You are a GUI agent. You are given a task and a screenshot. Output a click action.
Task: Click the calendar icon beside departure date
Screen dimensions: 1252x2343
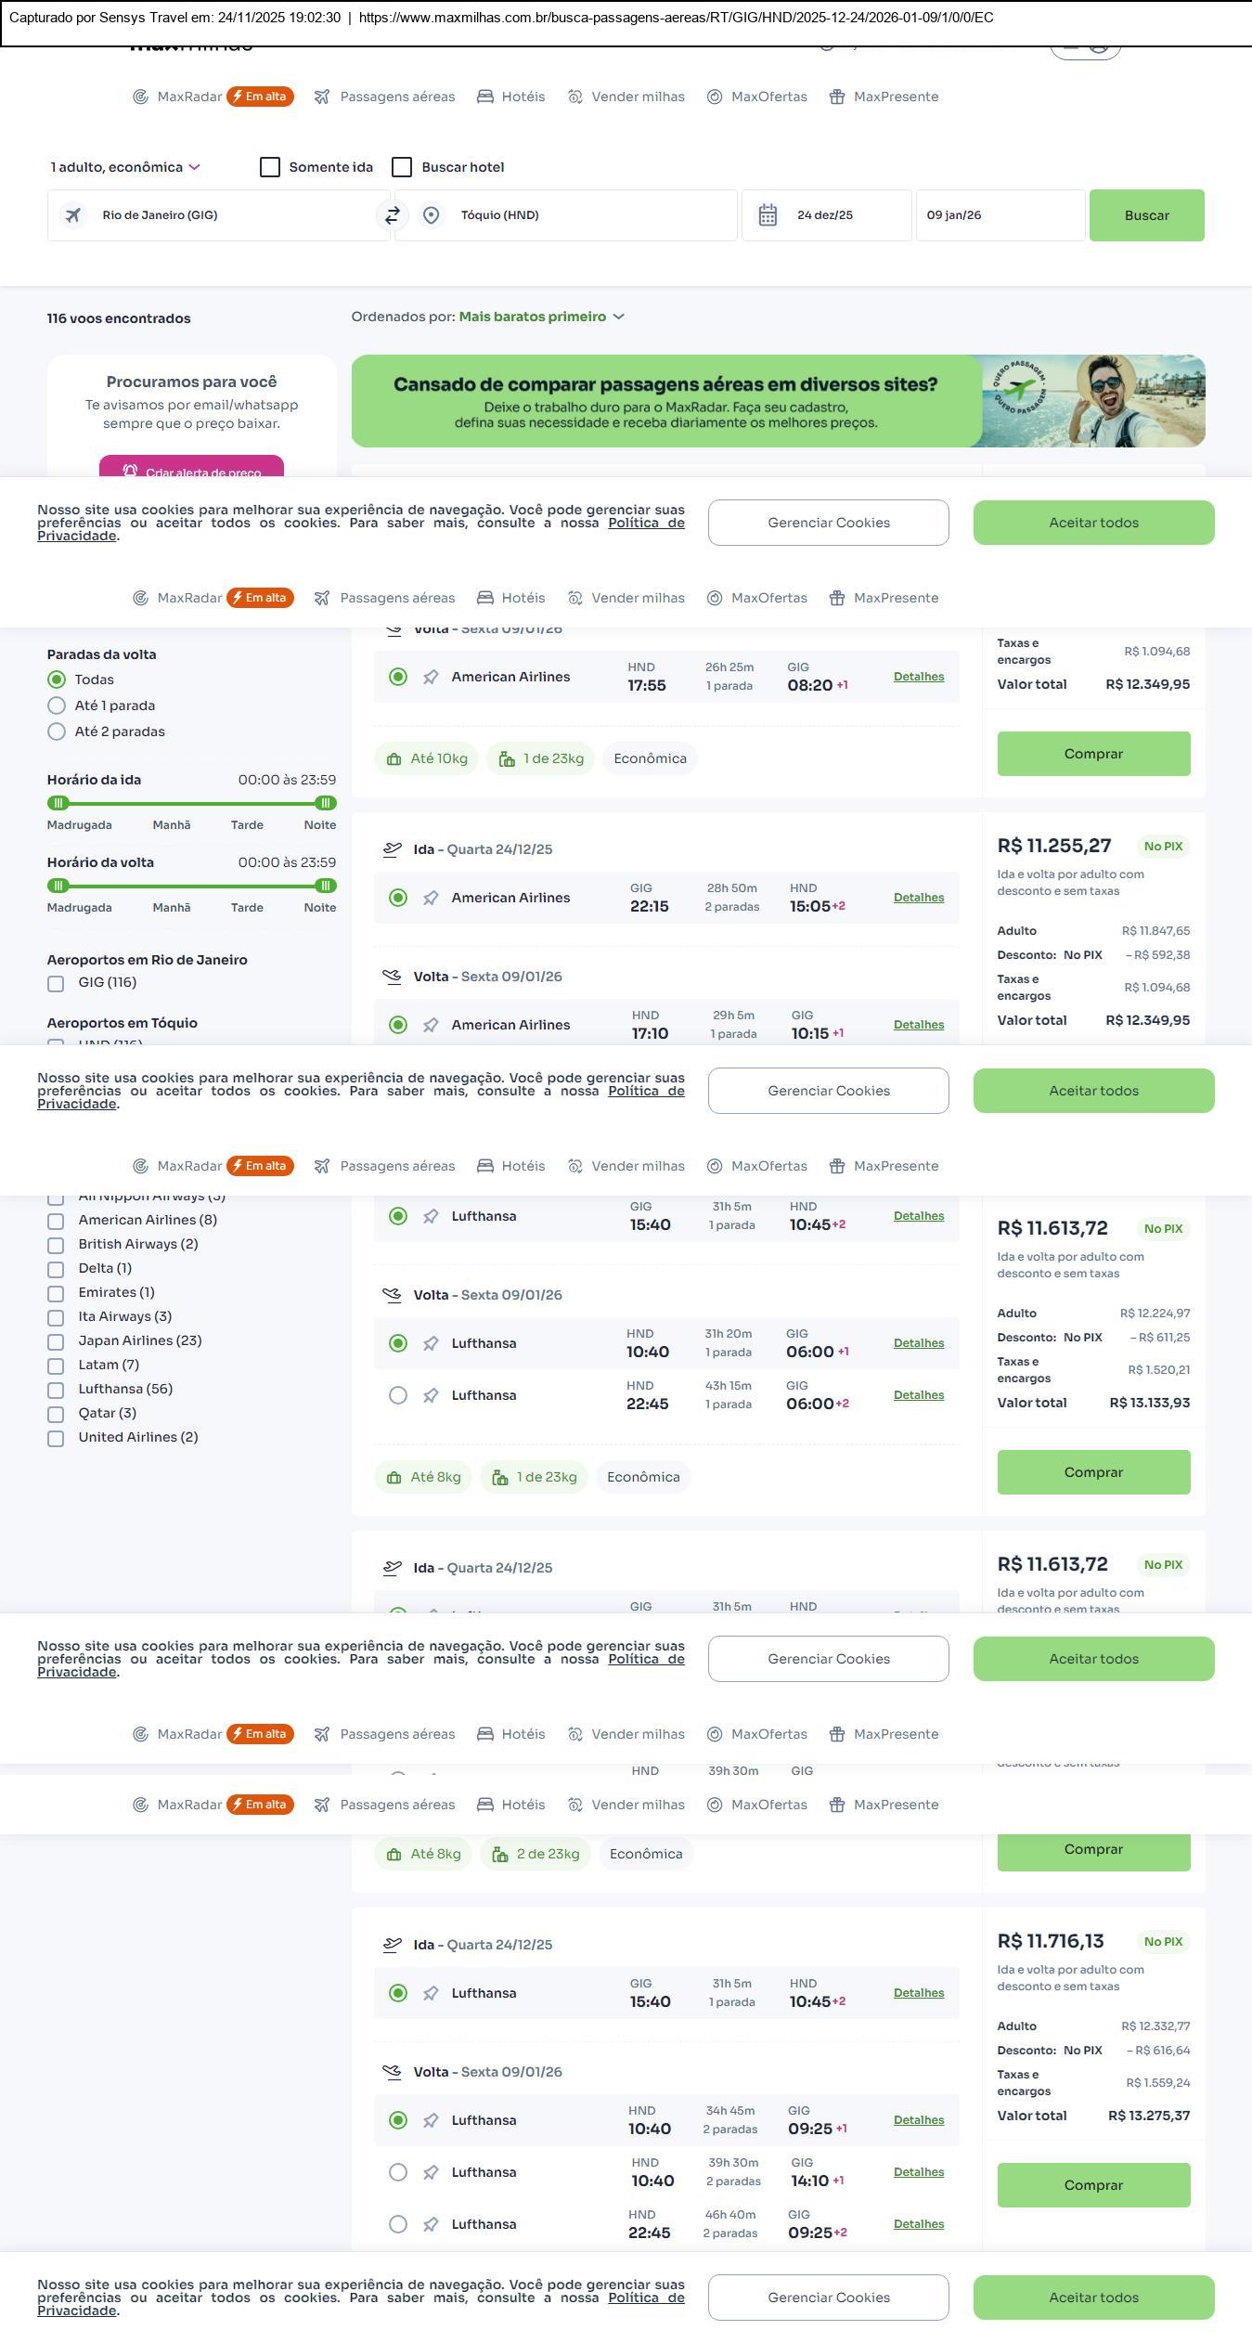pos(768,215)
